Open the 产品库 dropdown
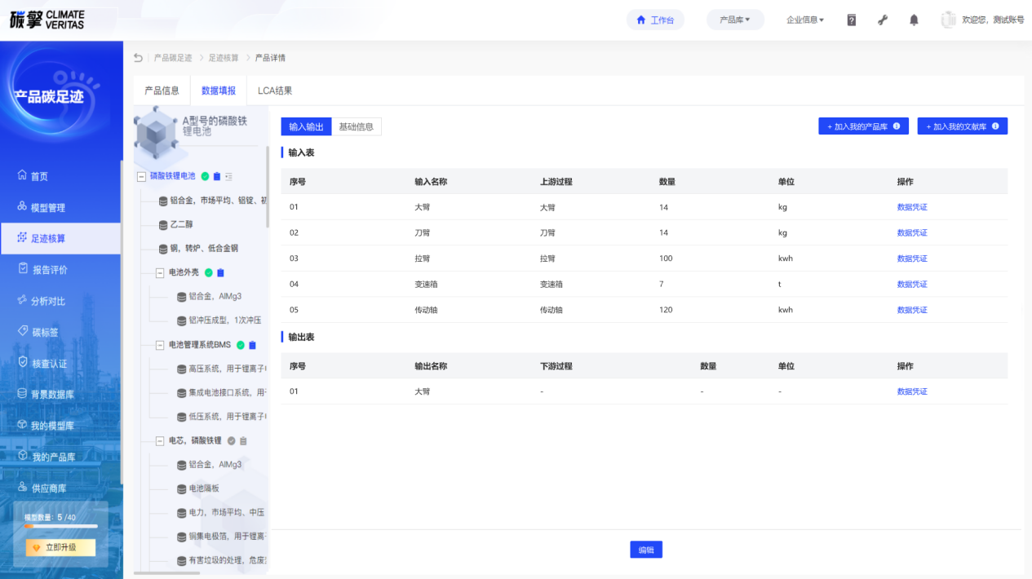1032x579 pixels. click(x=735, y=20)
